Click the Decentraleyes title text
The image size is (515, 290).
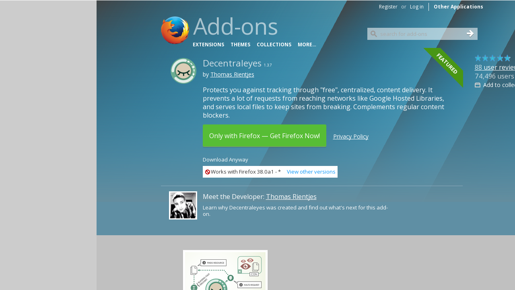232,63
